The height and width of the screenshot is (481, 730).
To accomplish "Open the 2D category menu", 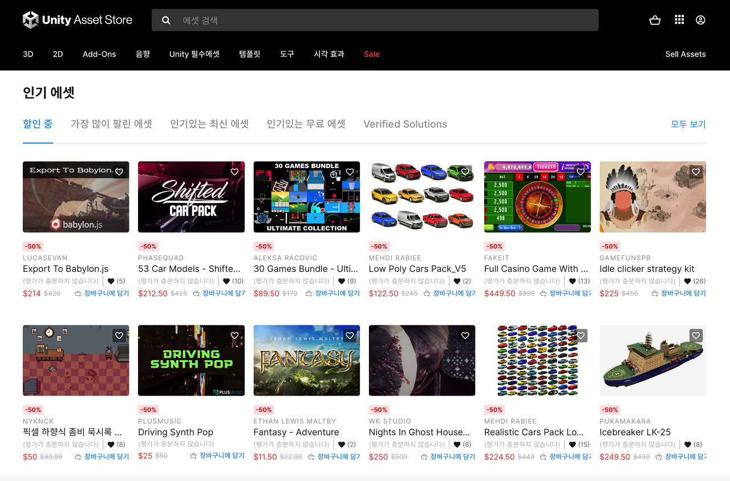I will click(x=58, y=54).
